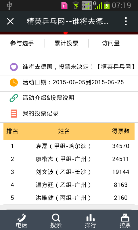Viewport: 138px width, 230px height.
Task: Tap ranked player 袁磊（甲组-哈尔滨）
Action: (x=64, y=146)
